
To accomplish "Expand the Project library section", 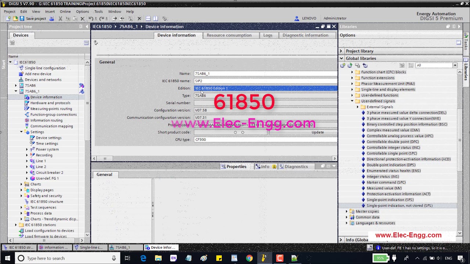I will (x=341, y=51).
